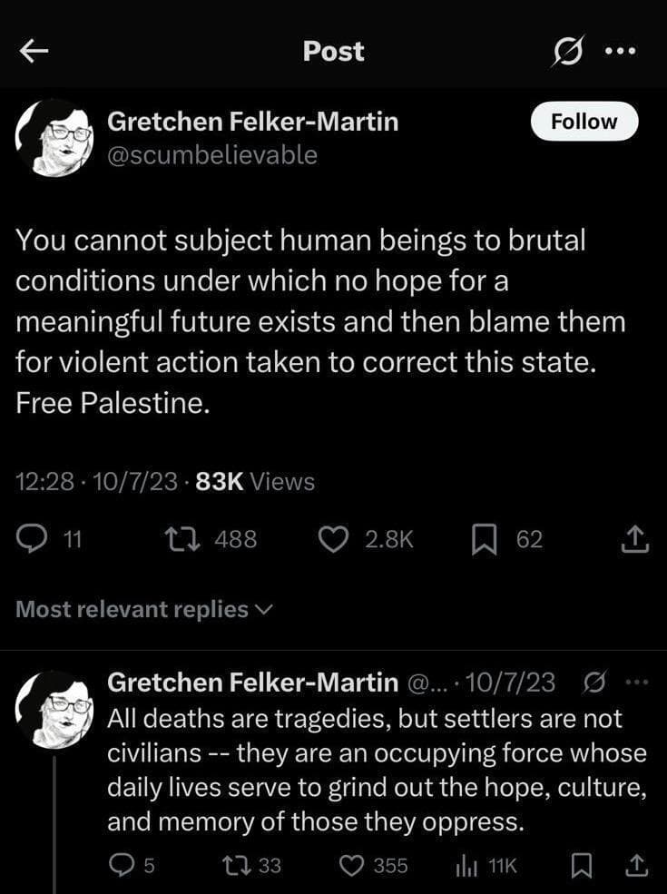Like the reply with 355 likes
This screenshot has height=894, width=667.
coord(352,865)
